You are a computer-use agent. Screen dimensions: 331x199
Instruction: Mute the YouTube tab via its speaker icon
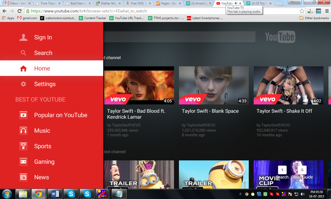[236, 3]
